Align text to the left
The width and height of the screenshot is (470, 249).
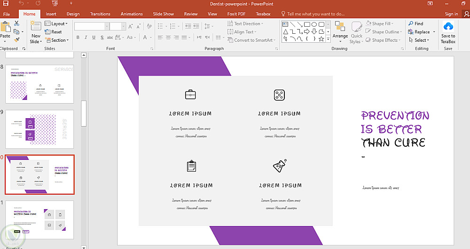click(x=160, y=38)
